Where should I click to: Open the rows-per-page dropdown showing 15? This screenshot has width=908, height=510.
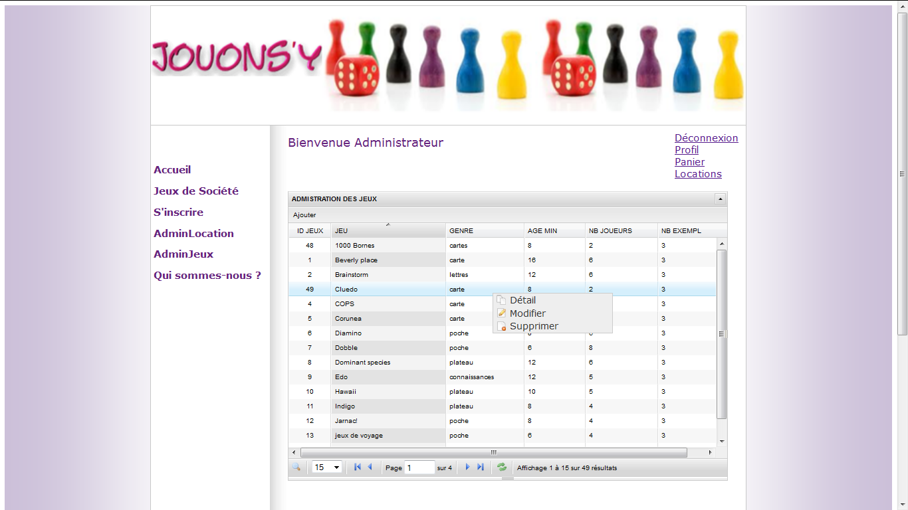coord(327,467)
